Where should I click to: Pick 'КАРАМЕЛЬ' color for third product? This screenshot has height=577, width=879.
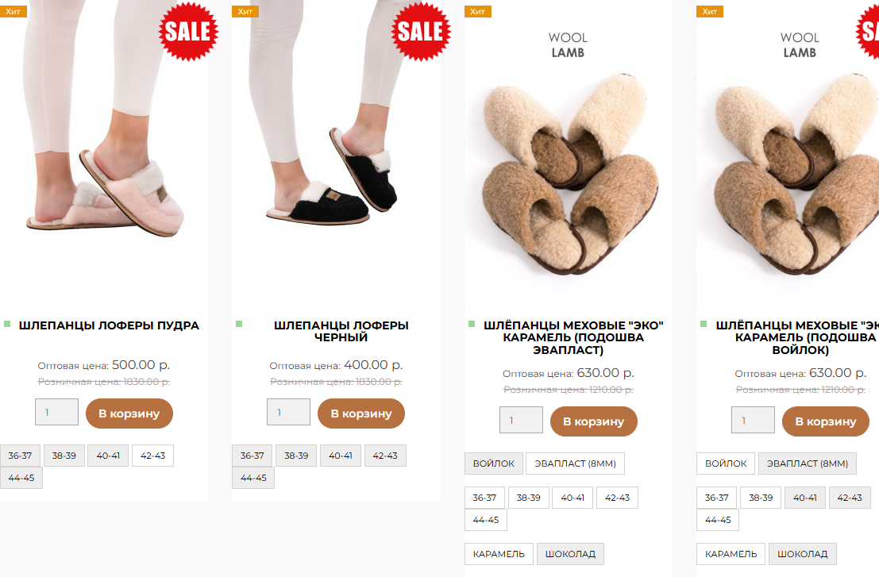pos(499,554)
